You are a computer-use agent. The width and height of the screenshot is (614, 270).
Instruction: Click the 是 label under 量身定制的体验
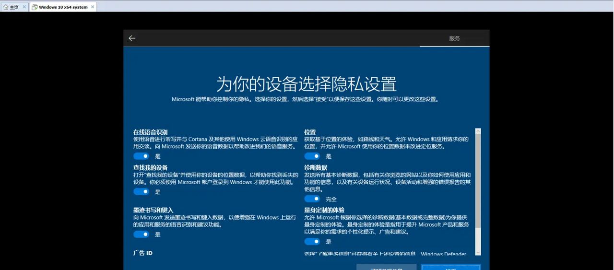[328, 242]
